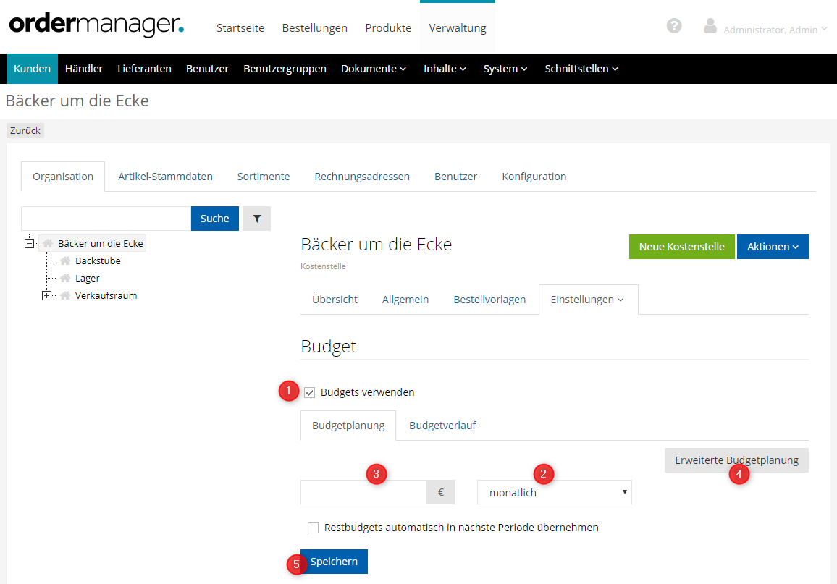Open the Einstellungen tab dropdown

coord(587,300)
